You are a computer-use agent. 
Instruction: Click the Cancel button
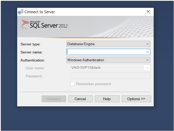pyautogui.click(x=80, y=99)
